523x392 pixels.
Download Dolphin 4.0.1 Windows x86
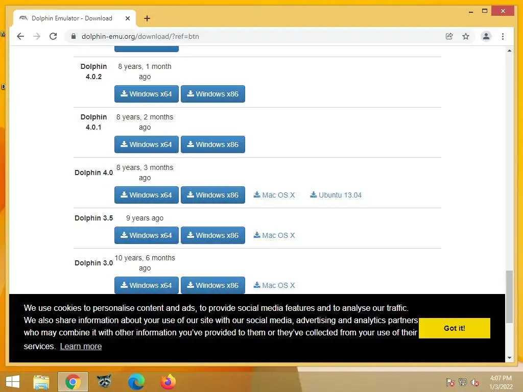pos(213,144)
